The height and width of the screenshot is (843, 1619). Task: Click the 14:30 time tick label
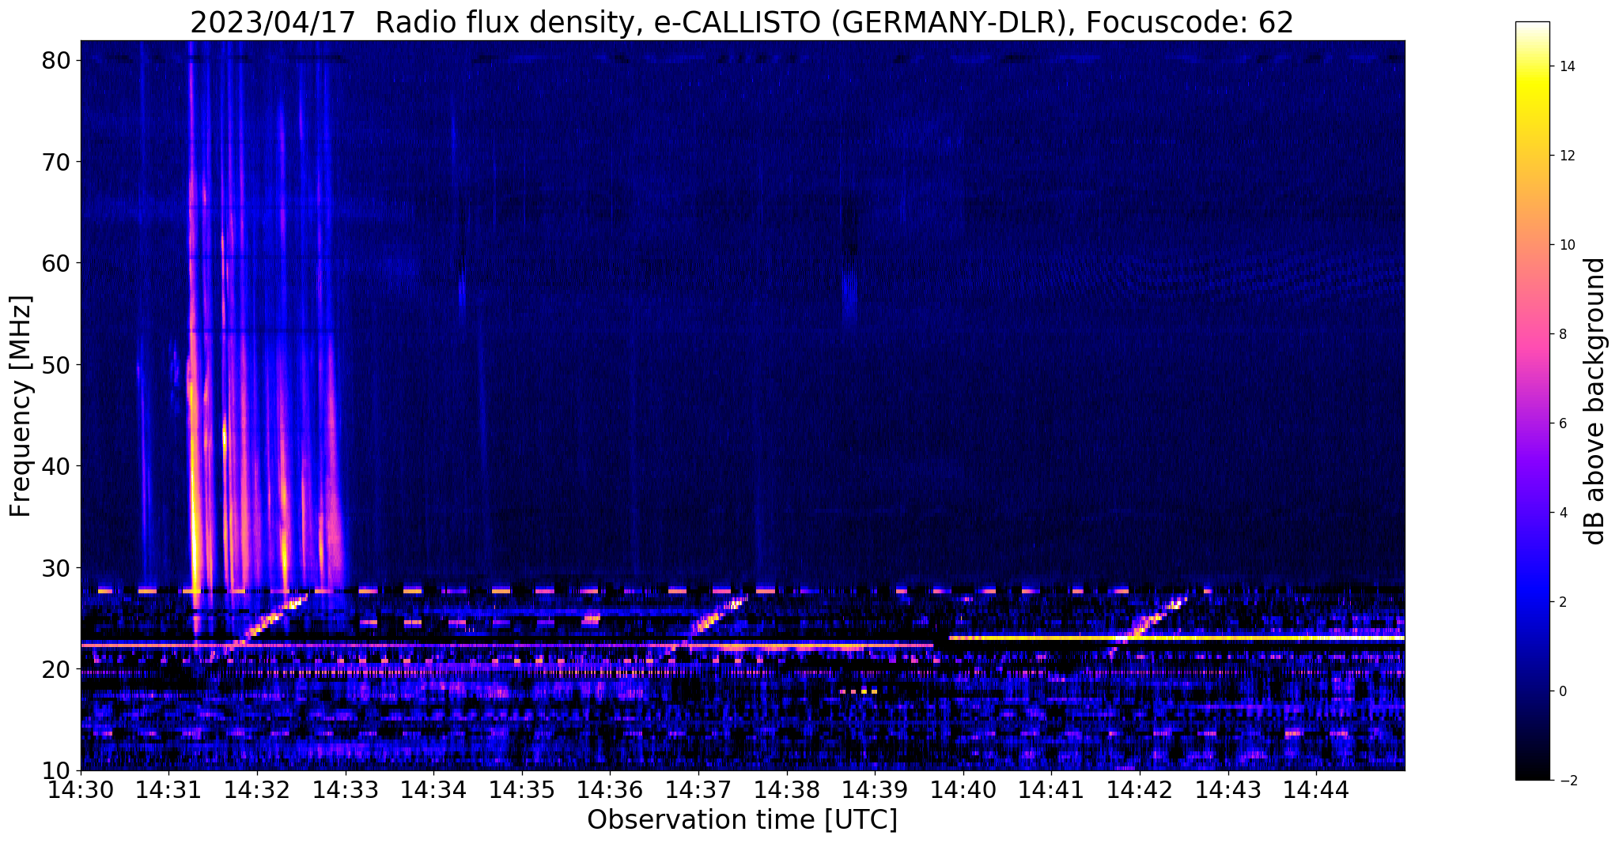81,790
